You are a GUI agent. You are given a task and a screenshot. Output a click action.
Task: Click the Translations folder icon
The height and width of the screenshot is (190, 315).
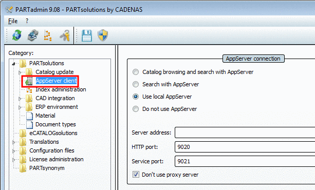click(x=23, y=142)
